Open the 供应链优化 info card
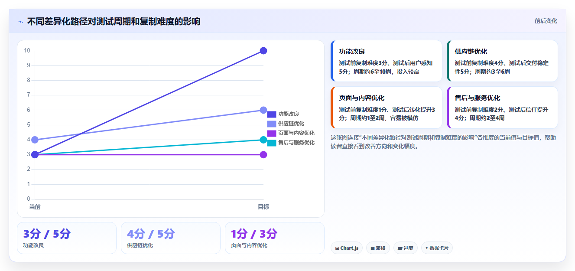The image size is (575, 271). (x=502, y=61)
